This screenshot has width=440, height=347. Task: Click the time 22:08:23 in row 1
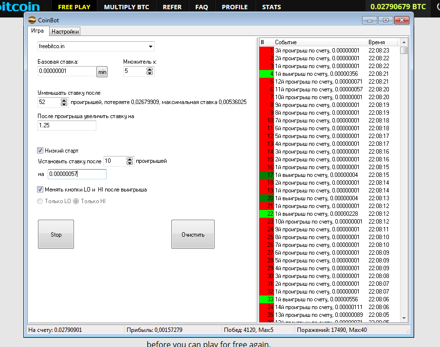(379, 51)
